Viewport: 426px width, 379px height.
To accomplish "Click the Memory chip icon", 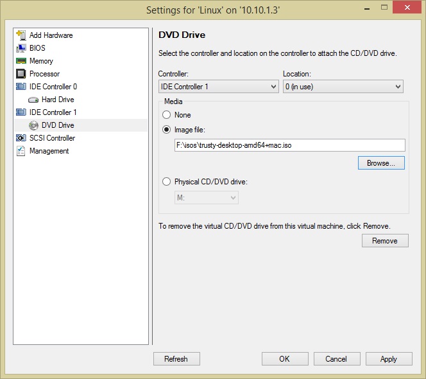I will [21, 60].
